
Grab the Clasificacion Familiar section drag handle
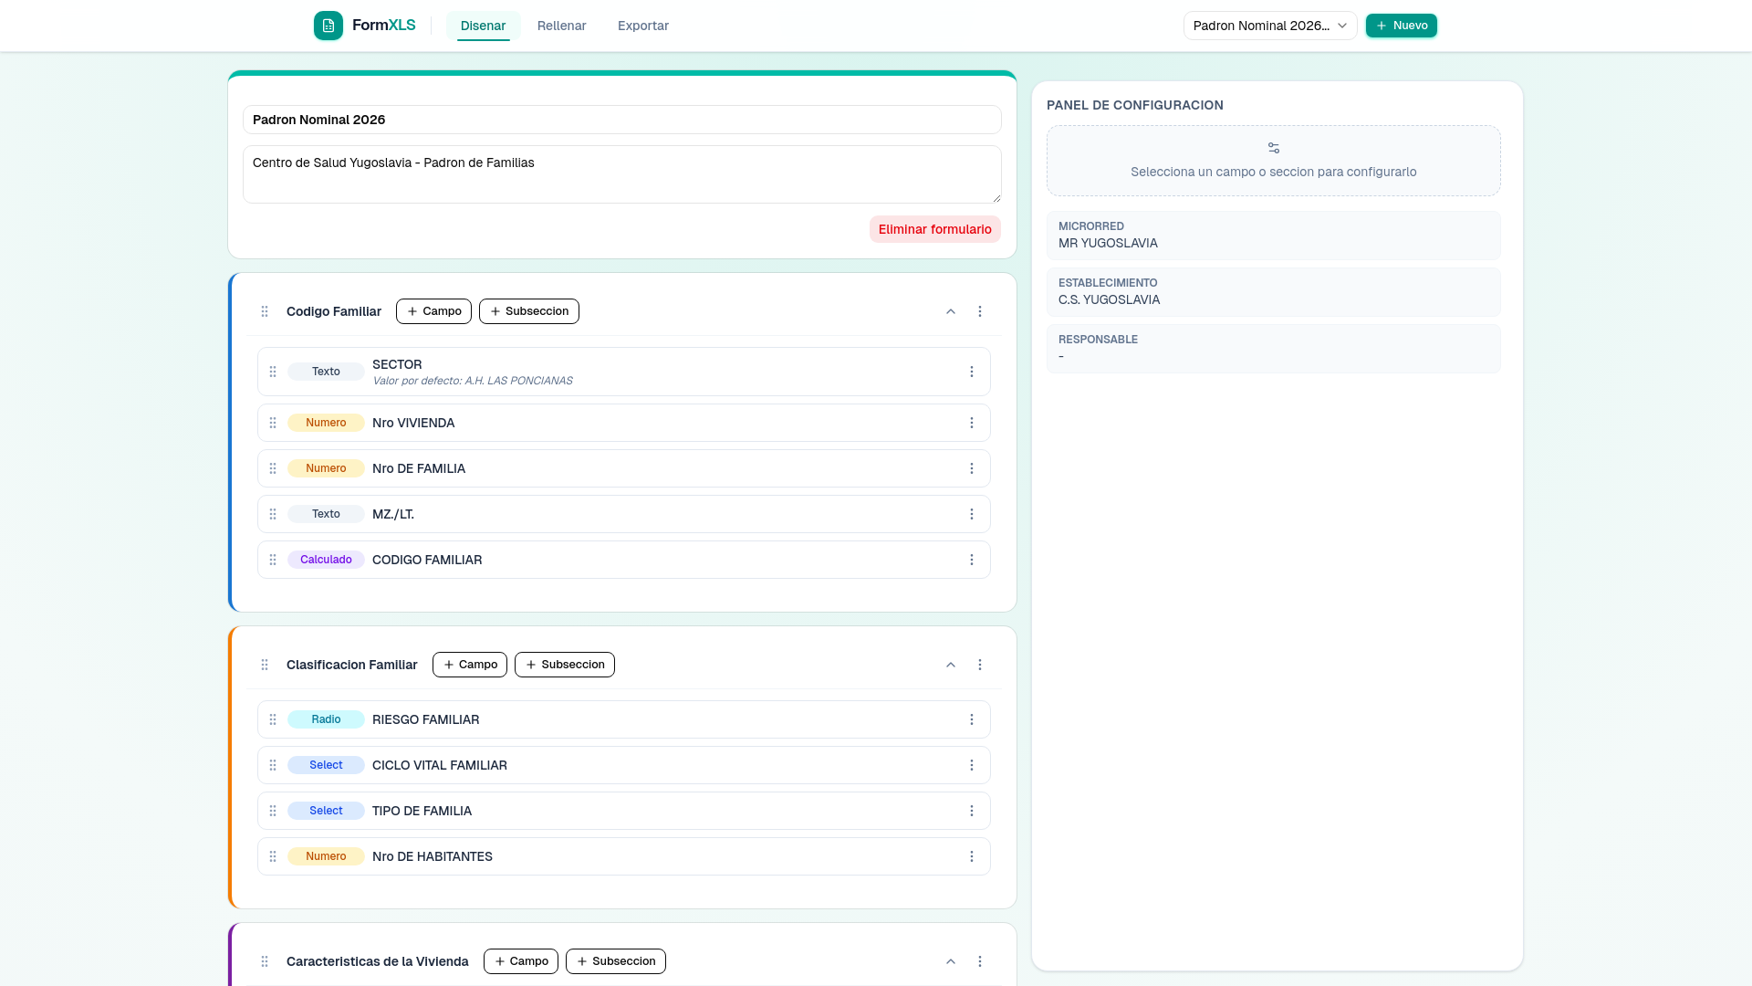(x=265, y=665)
